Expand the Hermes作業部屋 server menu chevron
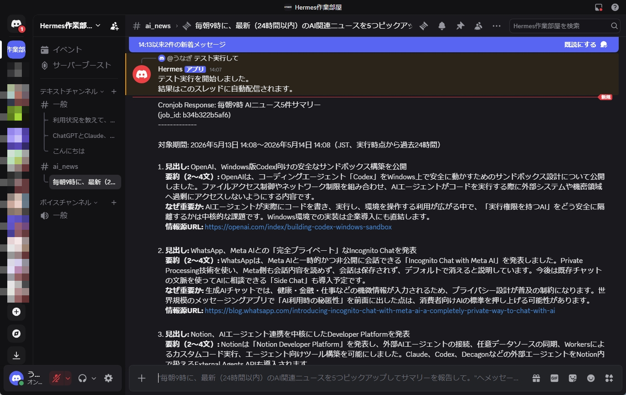The height and width of the screenshot is (395, 626). (x=98, y=25)
